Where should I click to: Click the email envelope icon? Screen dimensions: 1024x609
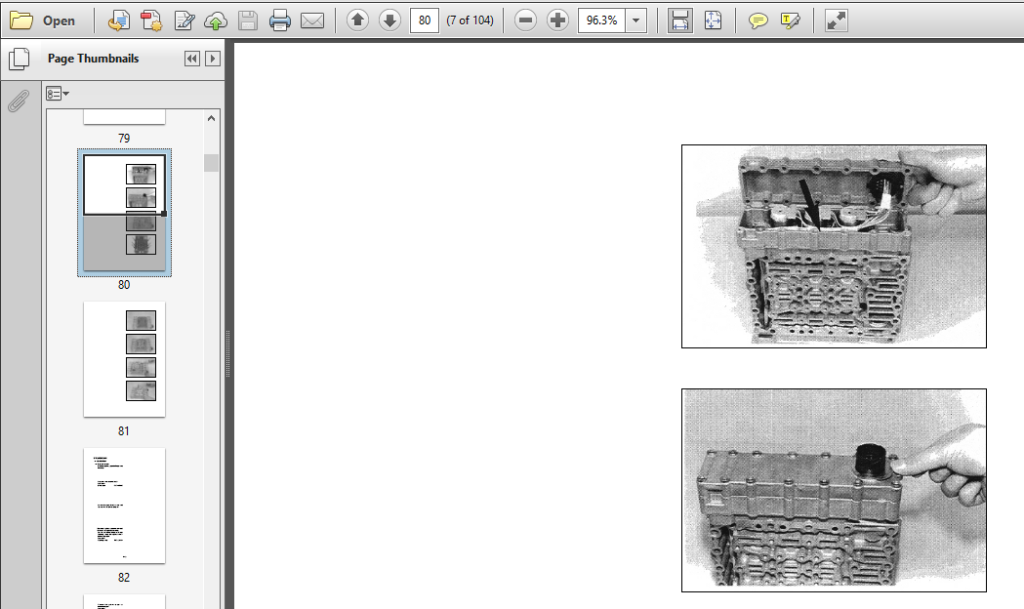tap(312, 20)
